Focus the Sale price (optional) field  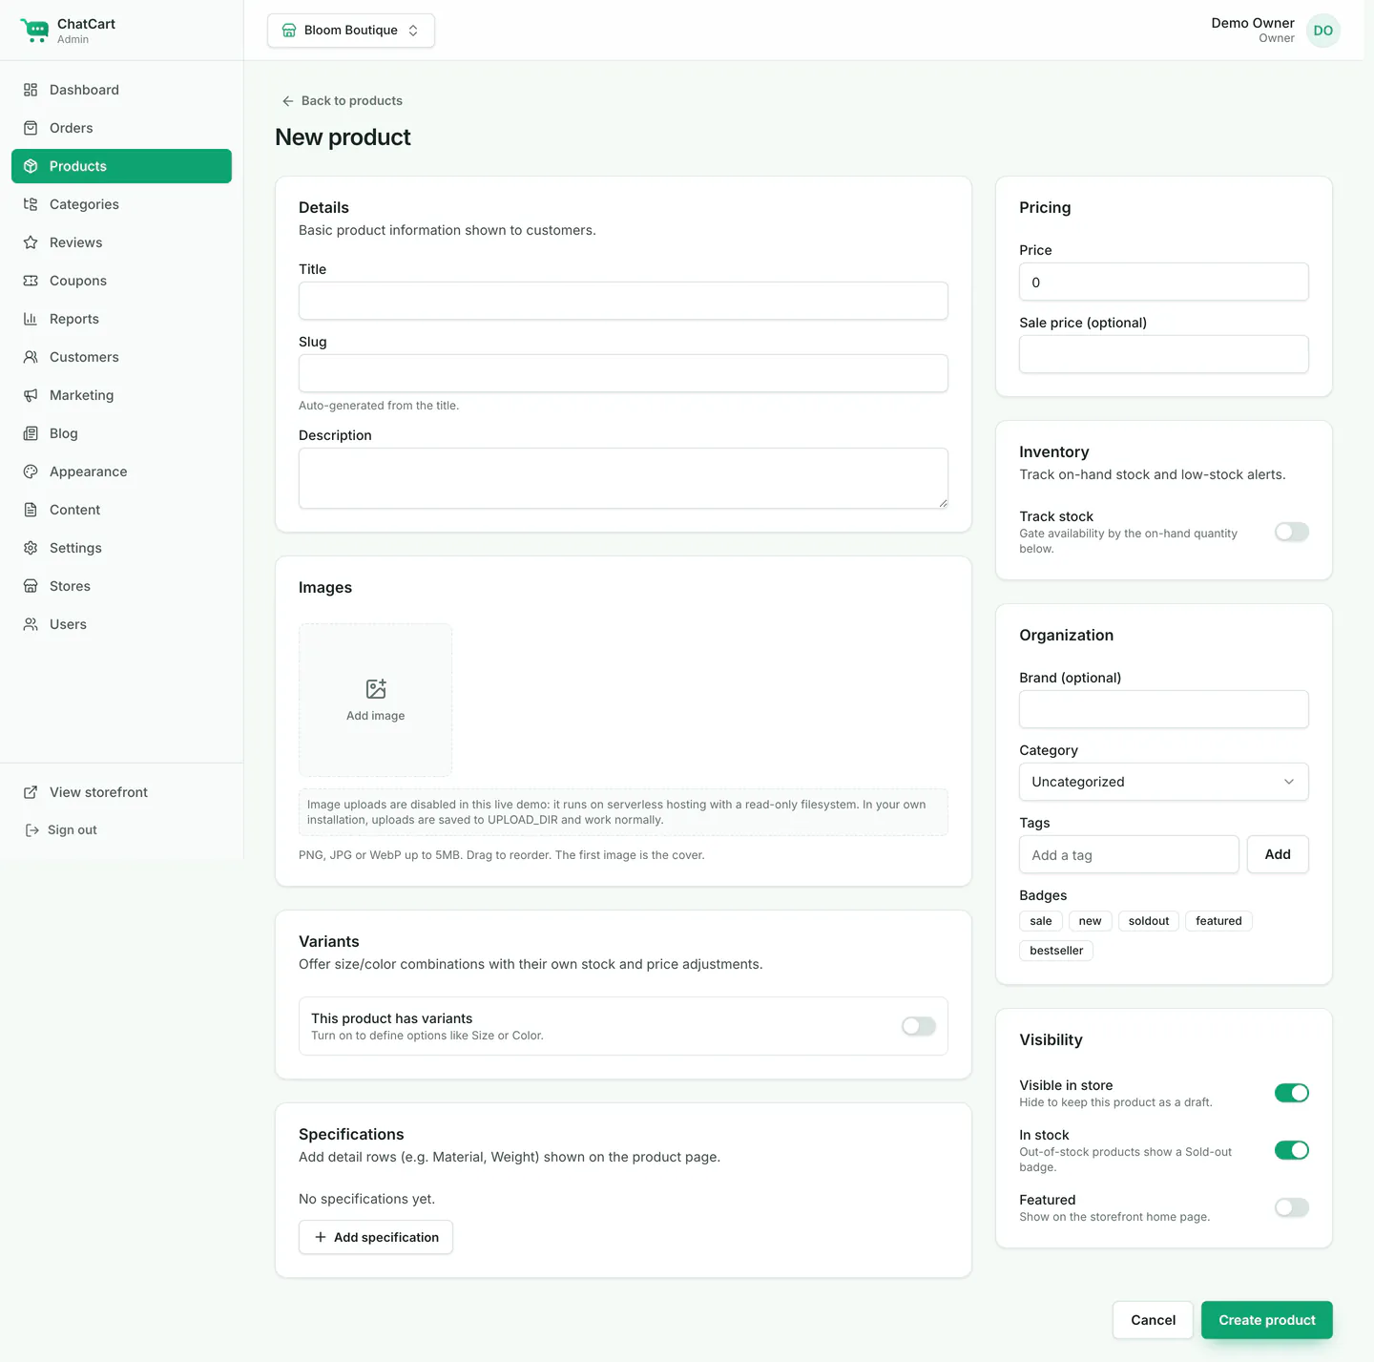click(1164, 354)
